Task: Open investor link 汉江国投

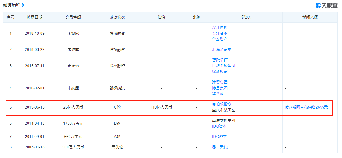Action: pyautogui.click(x=220, y=28)
